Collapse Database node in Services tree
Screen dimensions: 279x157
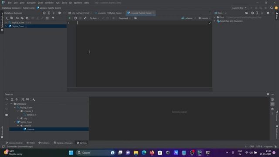(x=11, y=104)
